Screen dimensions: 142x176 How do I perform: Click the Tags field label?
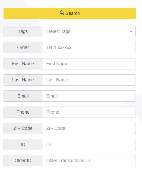(x=23, y=32)
